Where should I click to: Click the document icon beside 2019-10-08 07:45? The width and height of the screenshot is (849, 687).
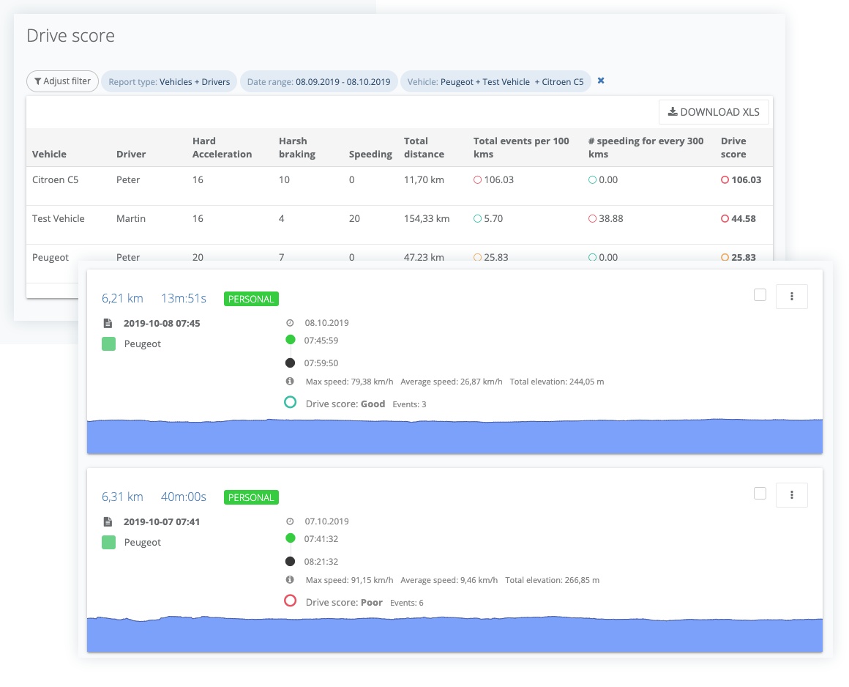pyautogui.click(x=108, y=323)
